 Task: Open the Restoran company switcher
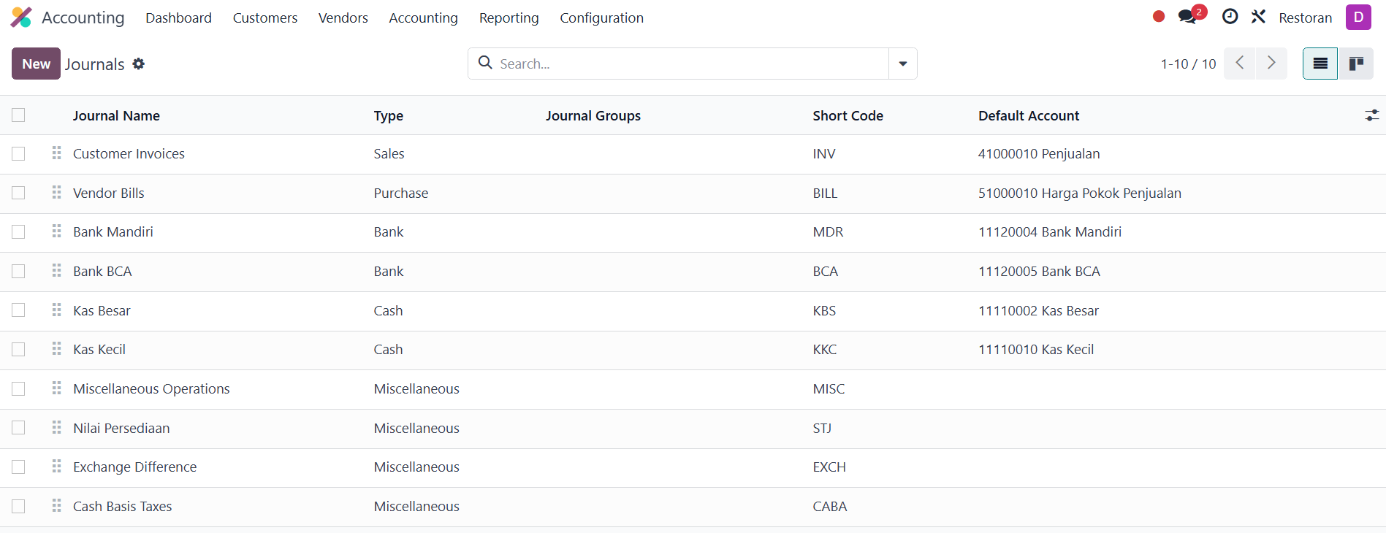(x=1306, y=18)
